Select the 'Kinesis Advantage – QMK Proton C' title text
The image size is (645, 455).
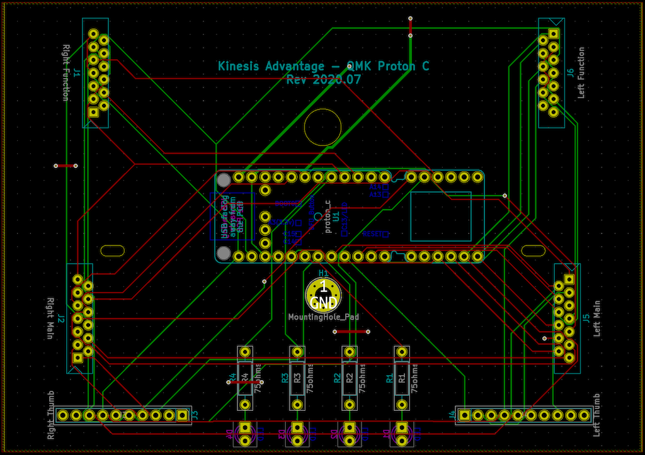coord(323,65)
